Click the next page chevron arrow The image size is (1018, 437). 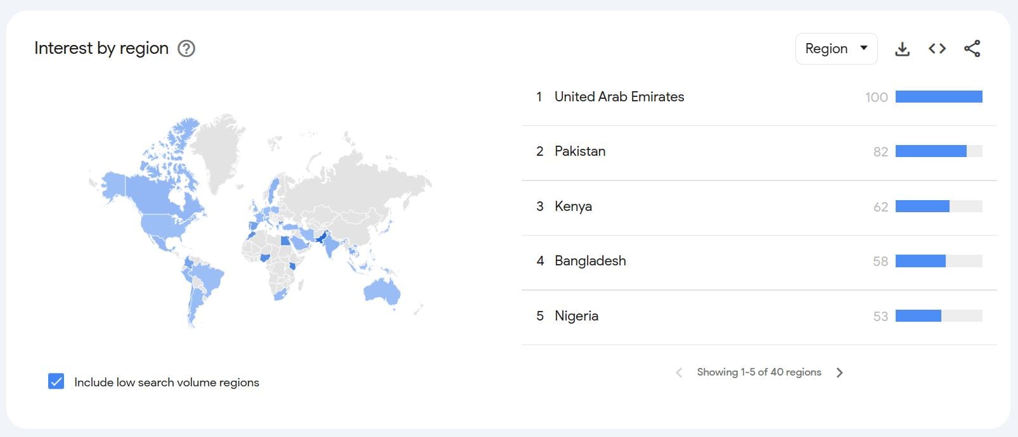click(840, 372)
